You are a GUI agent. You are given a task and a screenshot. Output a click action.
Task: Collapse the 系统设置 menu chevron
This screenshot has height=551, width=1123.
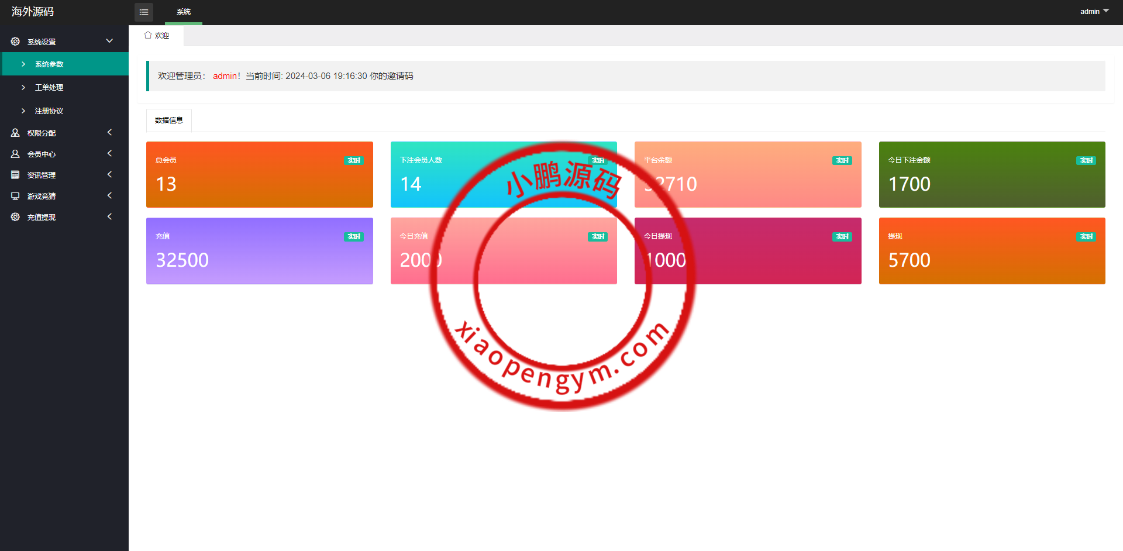pyautogui.click(x=109, y=41)
